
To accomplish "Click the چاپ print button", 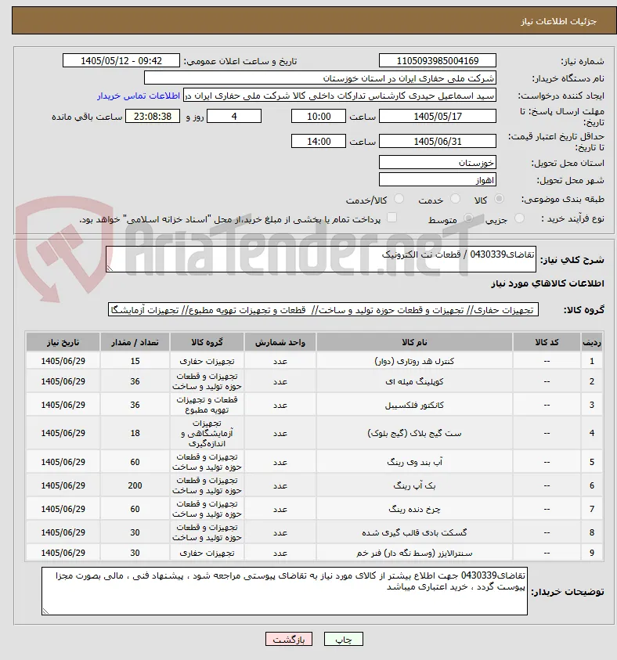I will [x=344, y=640].
